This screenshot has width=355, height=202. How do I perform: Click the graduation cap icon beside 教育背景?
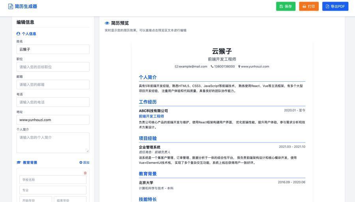tap(19, 163)
